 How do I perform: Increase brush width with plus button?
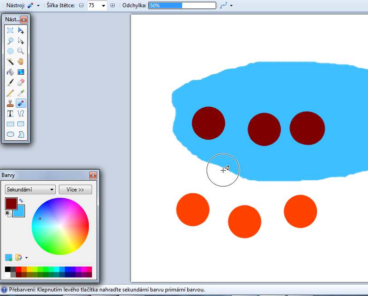[x=112, y=5]
